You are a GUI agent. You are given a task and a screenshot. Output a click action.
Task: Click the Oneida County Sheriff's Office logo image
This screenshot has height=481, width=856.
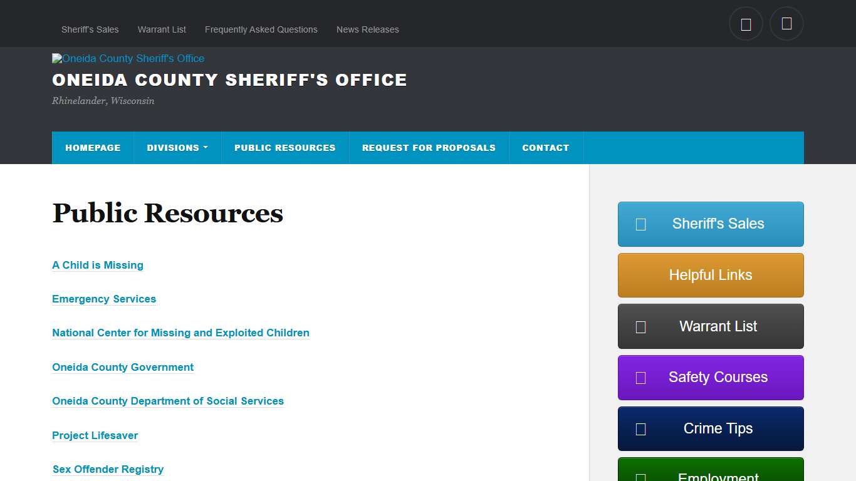coord(128,58)
